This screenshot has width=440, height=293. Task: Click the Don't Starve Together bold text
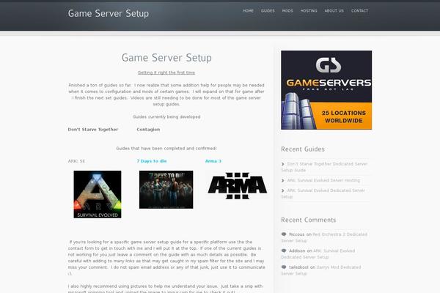click(93, 130)
